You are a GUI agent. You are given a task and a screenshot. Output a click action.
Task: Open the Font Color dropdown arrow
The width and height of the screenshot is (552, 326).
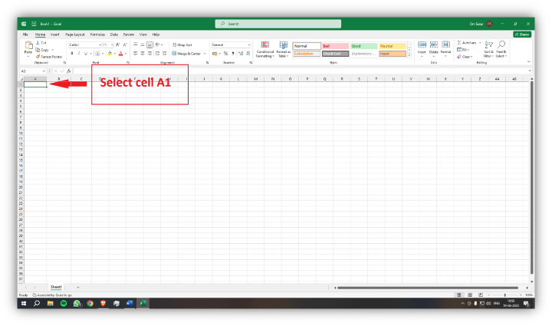pyautogui.click(x=126, y=54)
